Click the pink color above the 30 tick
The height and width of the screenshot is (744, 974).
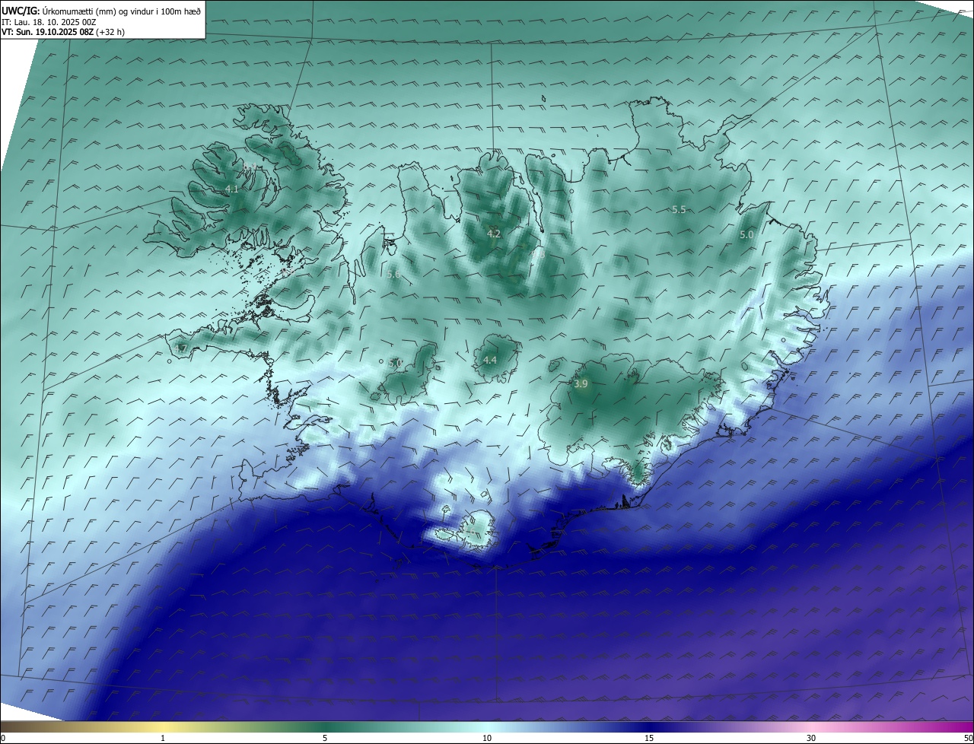tap(811, 727)
